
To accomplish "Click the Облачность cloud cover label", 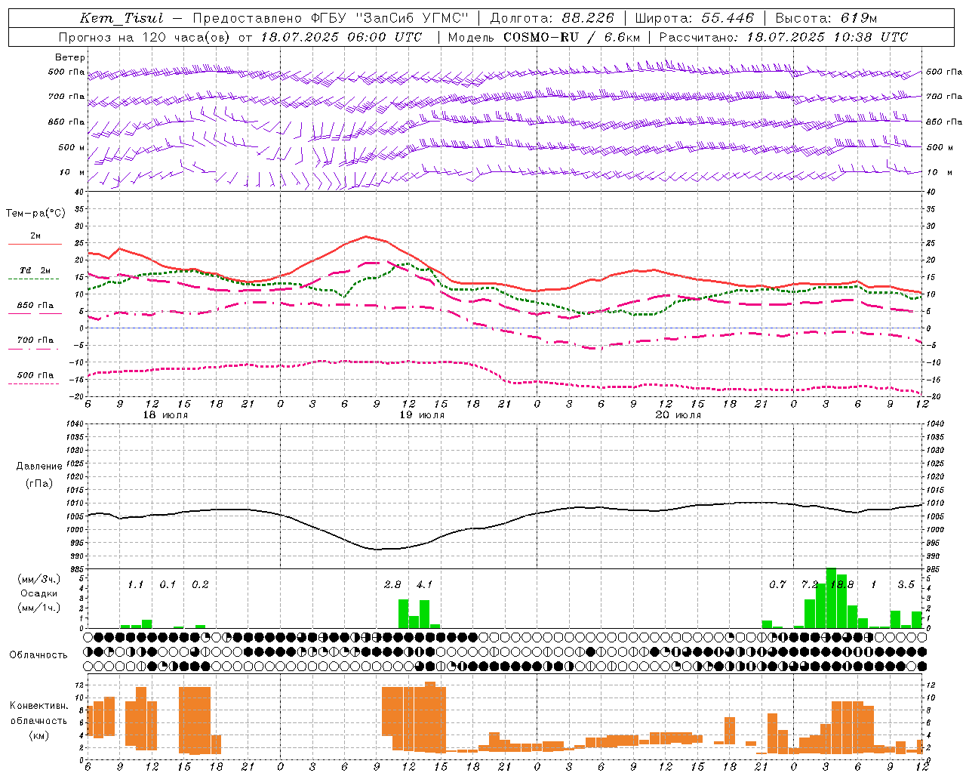I will click(x=38, y=654).
